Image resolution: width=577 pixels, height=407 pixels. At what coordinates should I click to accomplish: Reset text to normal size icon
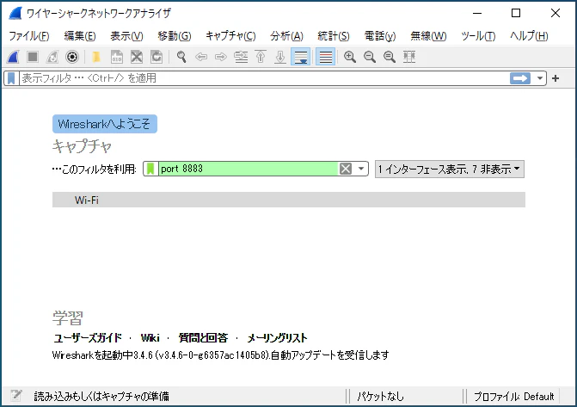point(390,57)
